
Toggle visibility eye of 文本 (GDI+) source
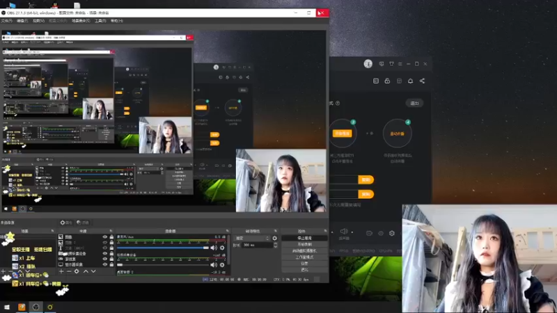[105, 248]
